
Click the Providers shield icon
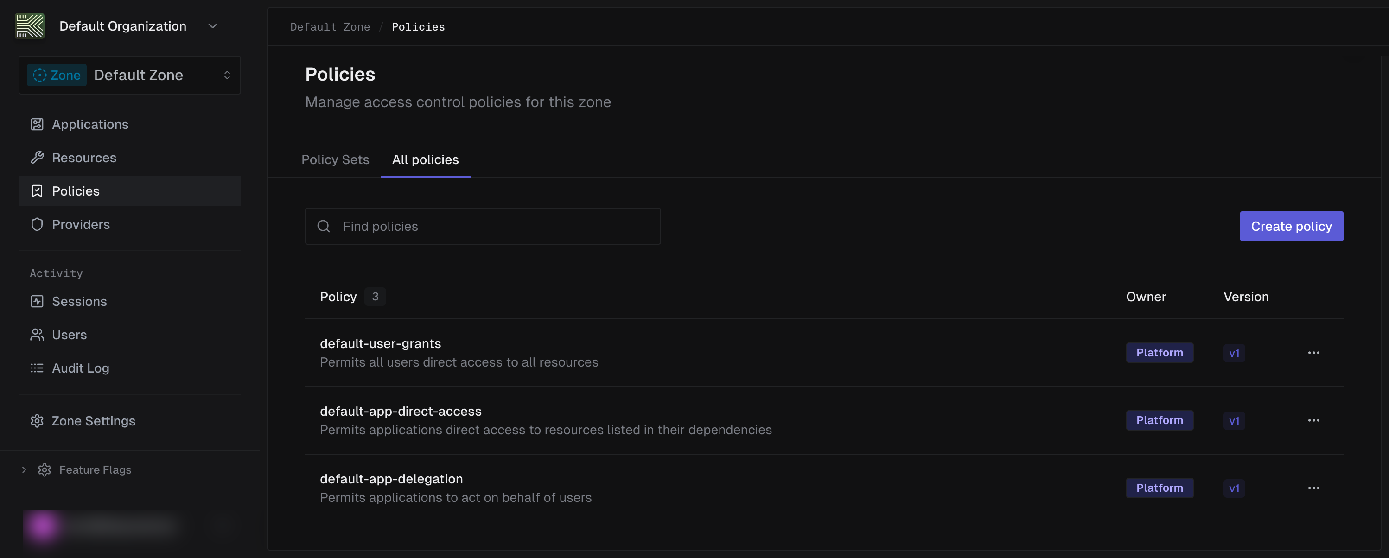(x=37, y=224)
